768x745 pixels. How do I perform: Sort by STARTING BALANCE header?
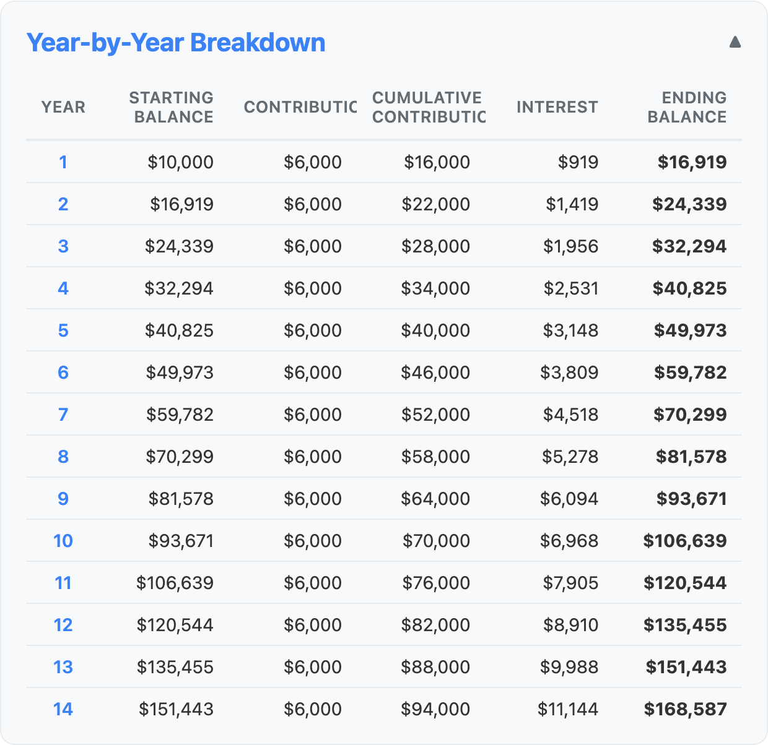171,106
